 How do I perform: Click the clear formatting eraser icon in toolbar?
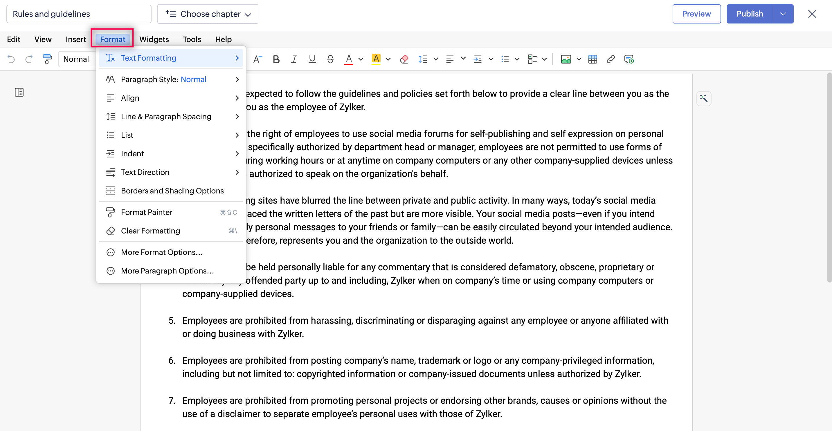[x=404, y=59]
